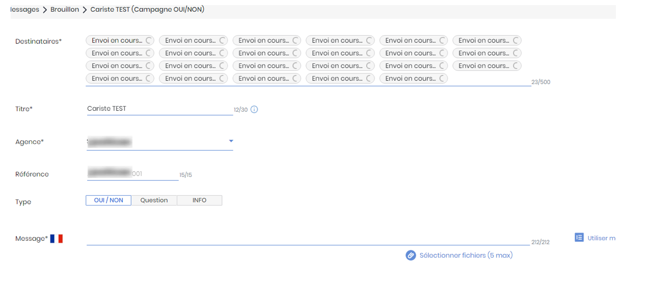Click into the Titre field Cariste TEST
Screen dimensions: 648x281
pos(159,109)
